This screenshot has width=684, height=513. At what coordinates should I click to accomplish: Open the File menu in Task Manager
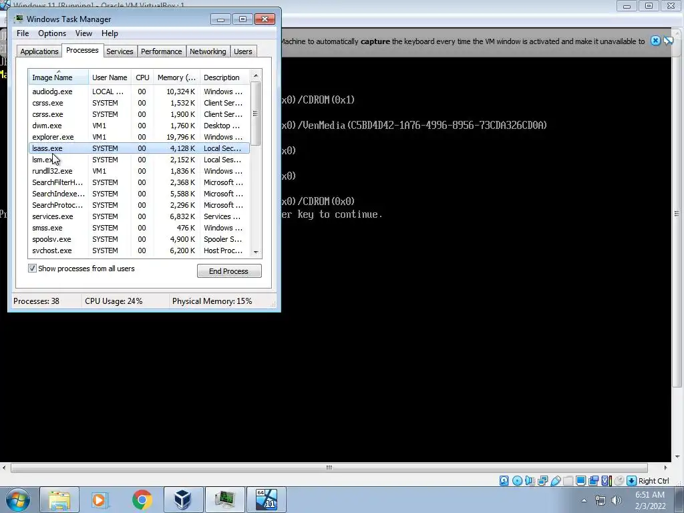tap(23, 33)
